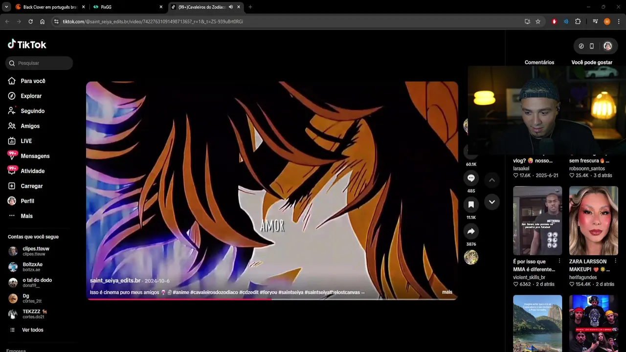
Task: Open the Atividade notifications
Action: pyautogui.click(x=26, y=171)
